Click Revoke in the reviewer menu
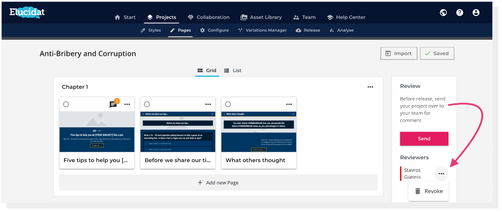 (428, 191)
